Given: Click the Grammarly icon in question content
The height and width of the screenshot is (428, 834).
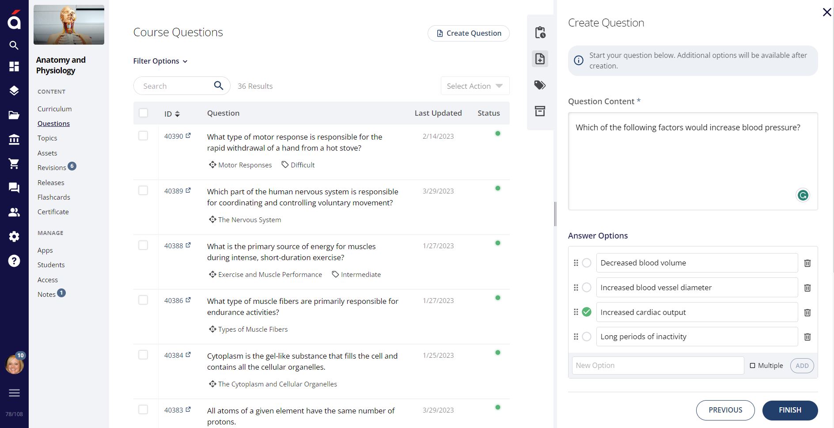Looking at the screenshot, I should click(802, 195).
